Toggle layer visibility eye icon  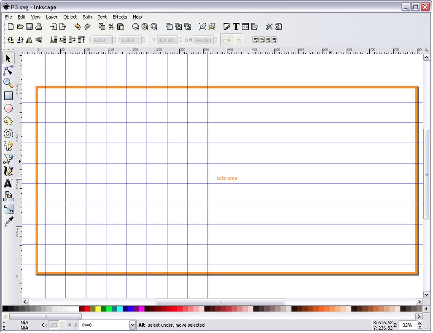(x=69, y=325)
